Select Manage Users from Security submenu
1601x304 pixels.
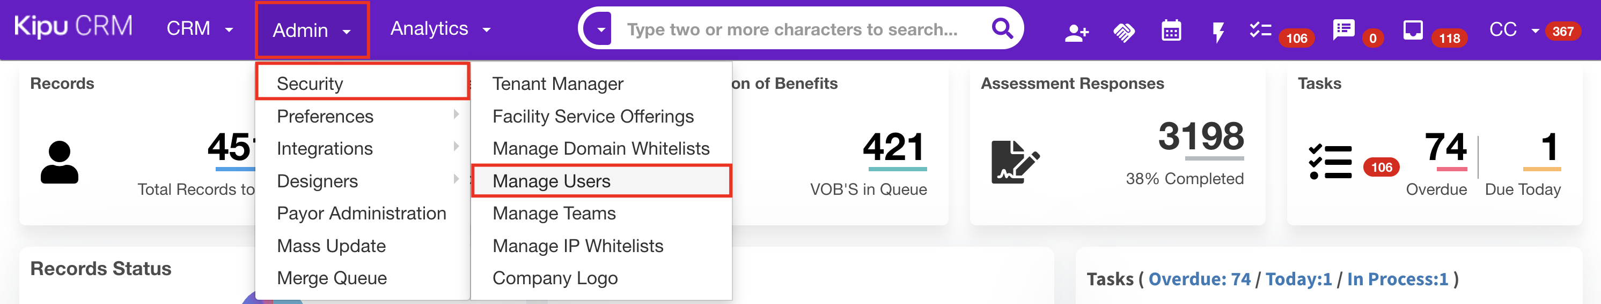551,181
